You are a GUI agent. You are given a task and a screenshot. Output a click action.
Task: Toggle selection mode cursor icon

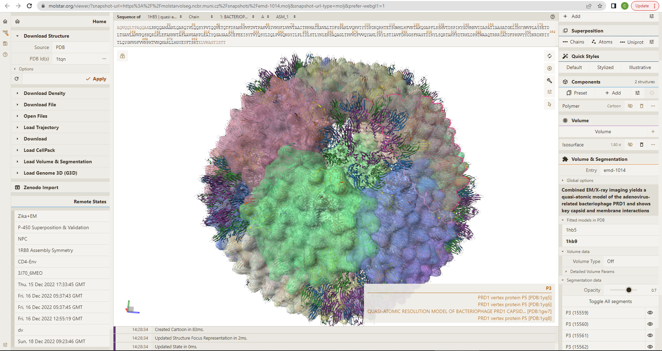pos(550,104)
